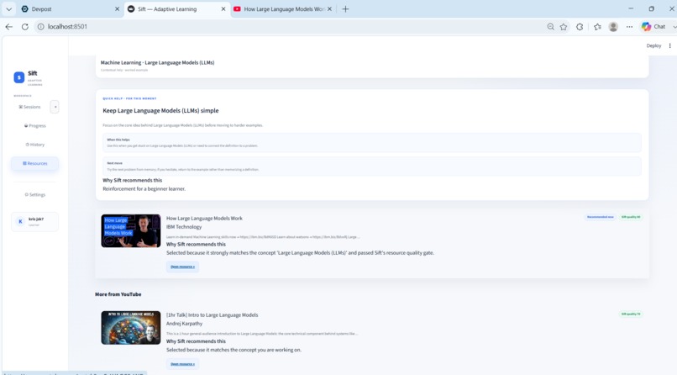Click the 'When this helps' card

(x=372, y=143)
